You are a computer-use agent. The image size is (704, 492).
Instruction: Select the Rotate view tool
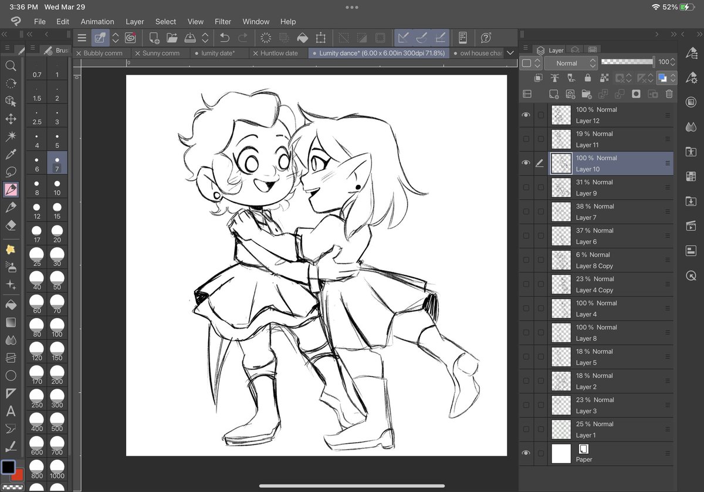click(11, 83)
